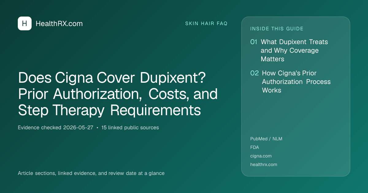Click '15 linked public sources' text

130,127
